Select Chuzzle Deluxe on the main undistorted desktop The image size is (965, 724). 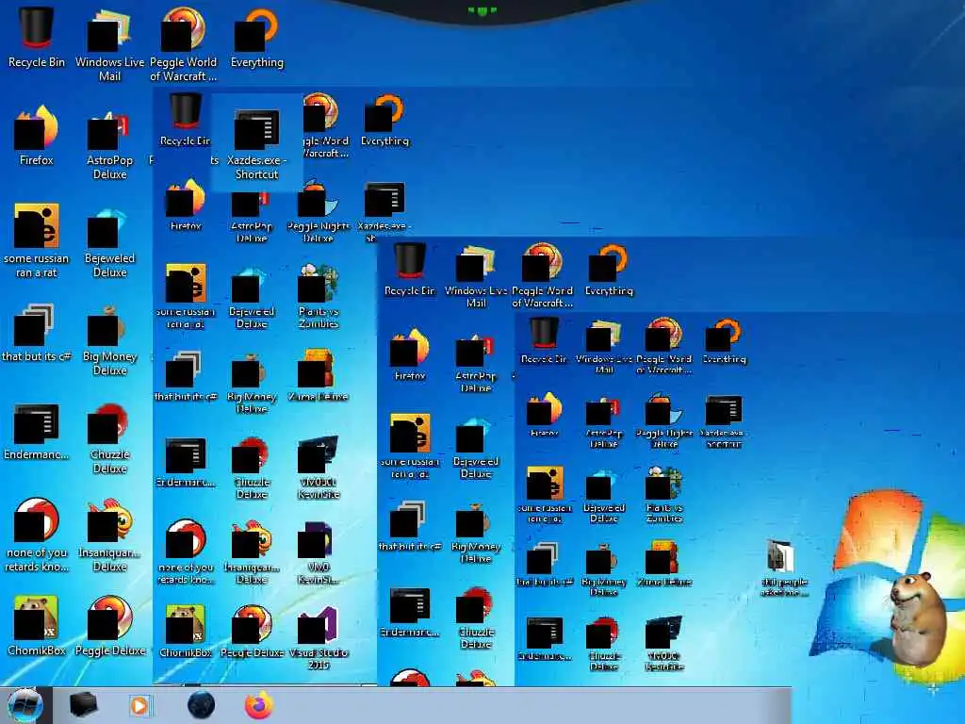point(109,437)
